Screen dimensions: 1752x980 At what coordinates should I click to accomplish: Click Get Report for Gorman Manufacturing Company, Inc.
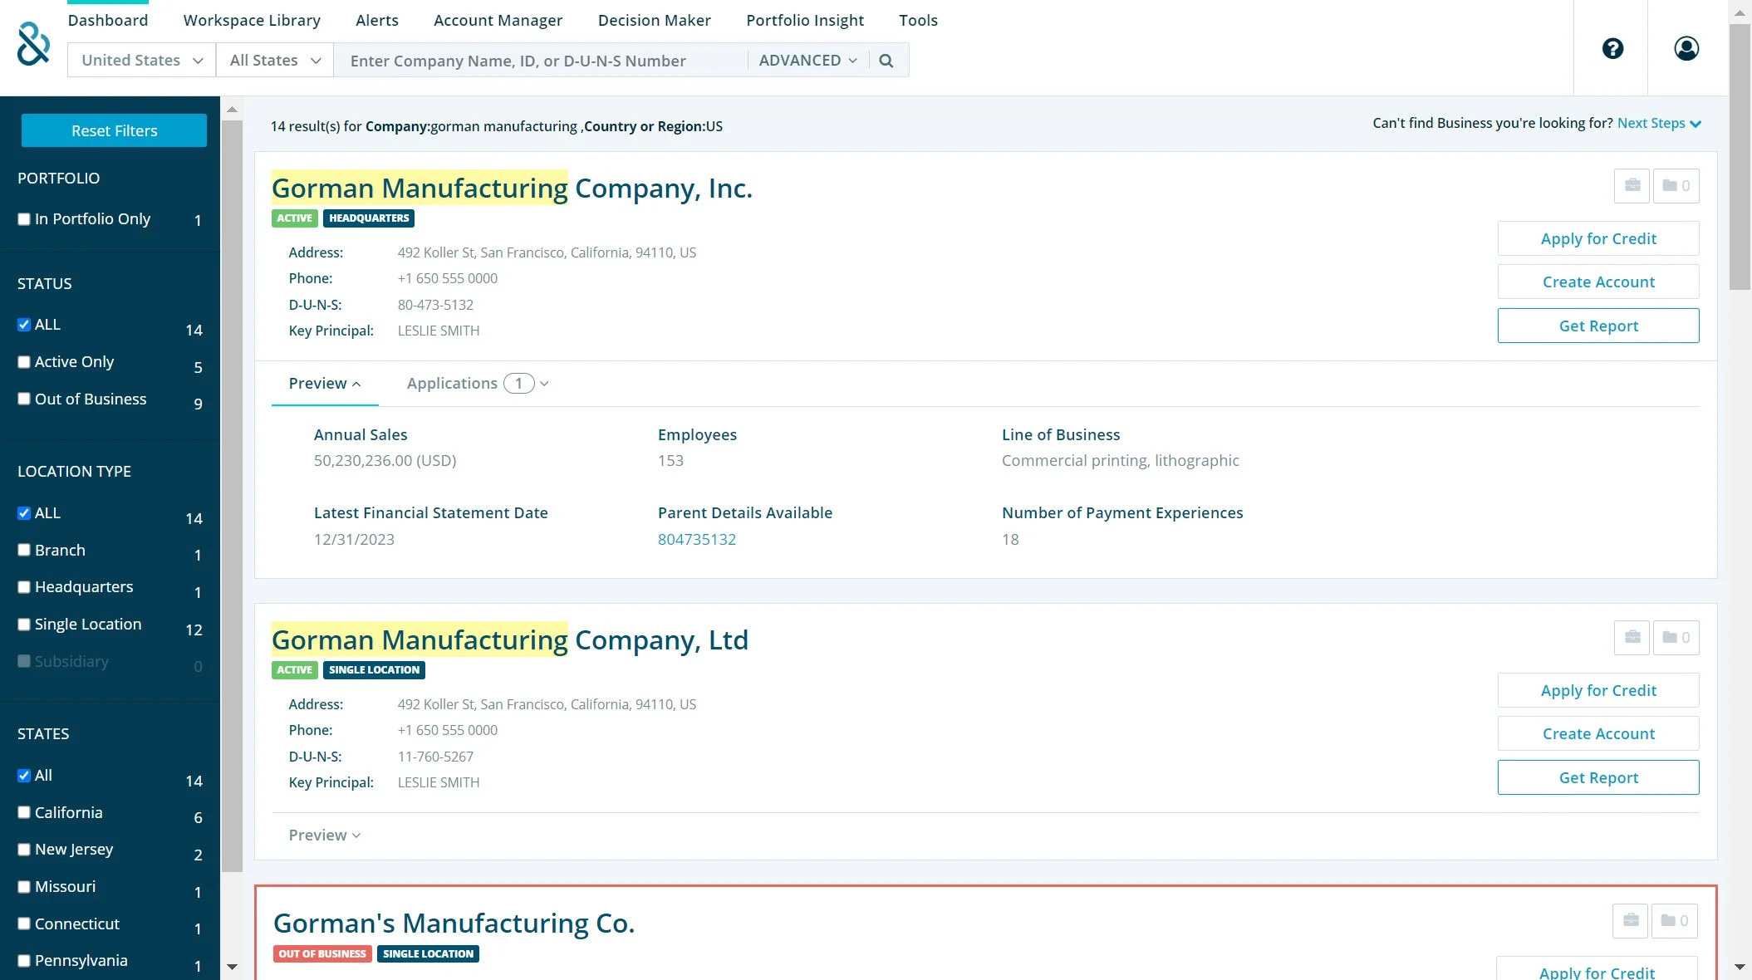[x=1598, y=326]
